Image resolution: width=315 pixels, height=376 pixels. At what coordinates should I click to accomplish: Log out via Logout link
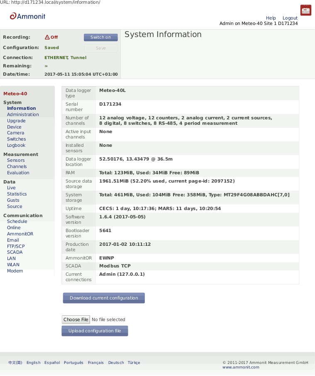click(290, 18)
